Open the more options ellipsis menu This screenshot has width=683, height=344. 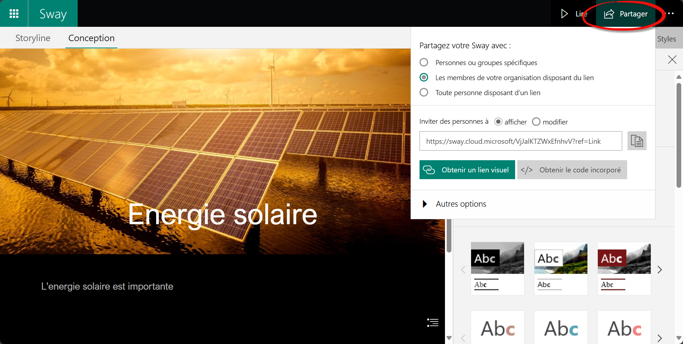(670, 14)
